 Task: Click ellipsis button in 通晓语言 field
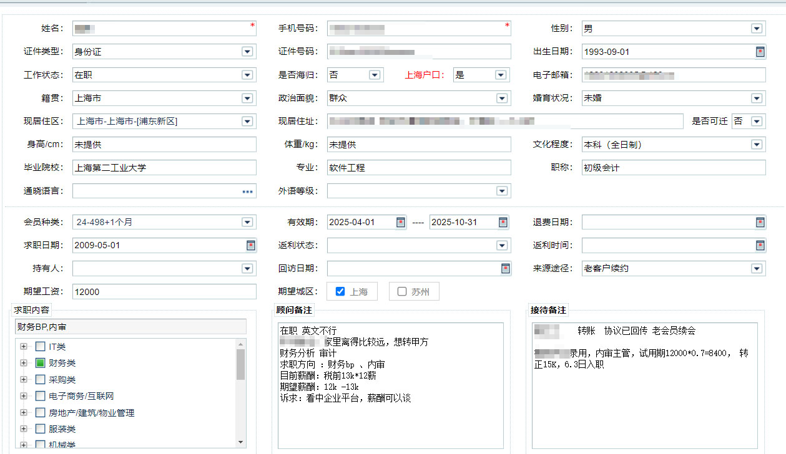tap(248, 191)
